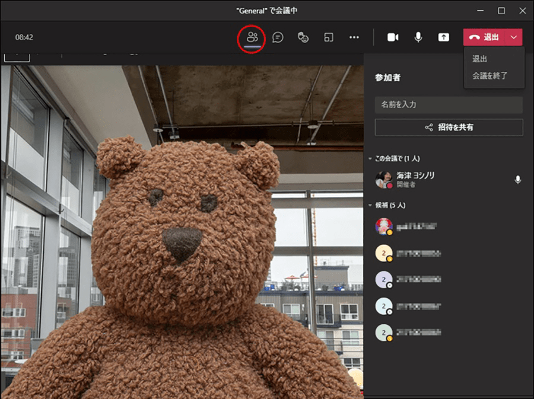Image resolution: width=534 pixels, height=399 pixels.
Task: Open the reactions and raise hand icon
Action: pyautogui.click(x=303, y=37)
